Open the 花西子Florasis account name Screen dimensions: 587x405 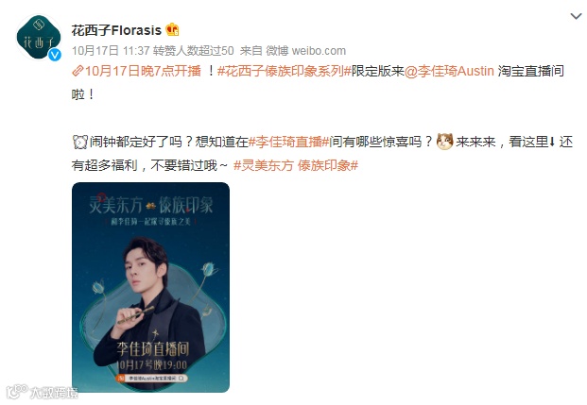click(116, 30)
